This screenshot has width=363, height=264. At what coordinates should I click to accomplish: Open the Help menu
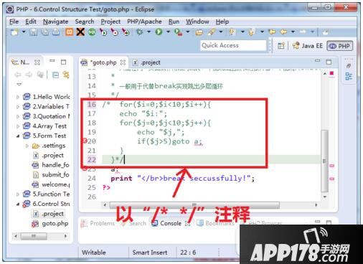pos(222,22)
